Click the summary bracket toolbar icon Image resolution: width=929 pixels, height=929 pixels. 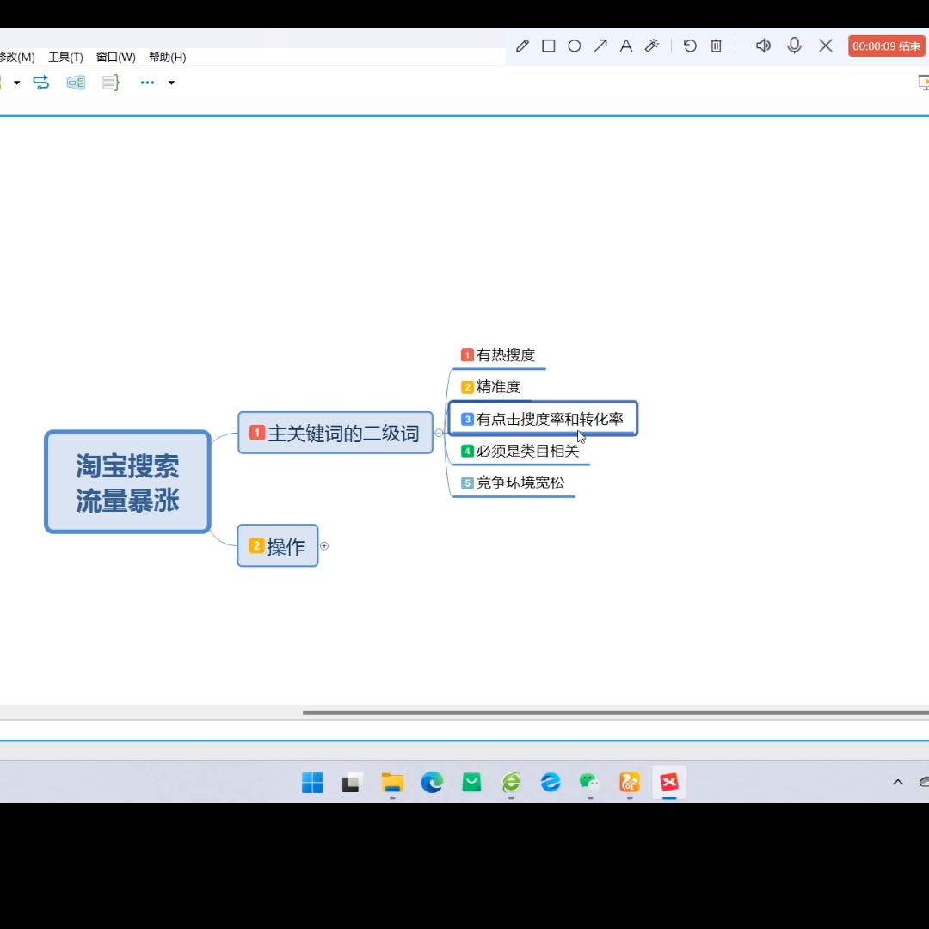(x=111, y=83)
